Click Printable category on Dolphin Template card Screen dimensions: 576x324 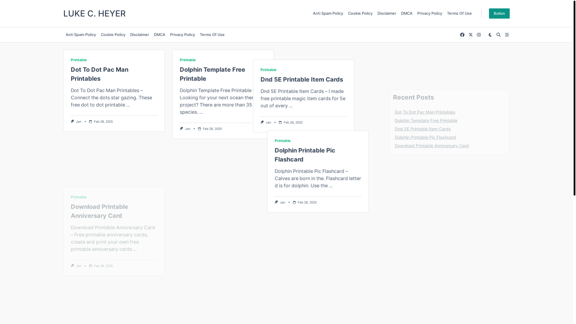pos(187,60)
